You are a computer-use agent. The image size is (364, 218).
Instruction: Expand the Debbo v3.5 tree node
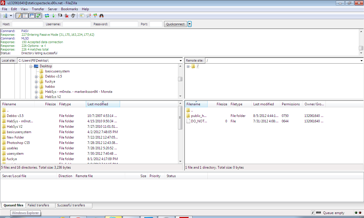(x=36, y=77)
